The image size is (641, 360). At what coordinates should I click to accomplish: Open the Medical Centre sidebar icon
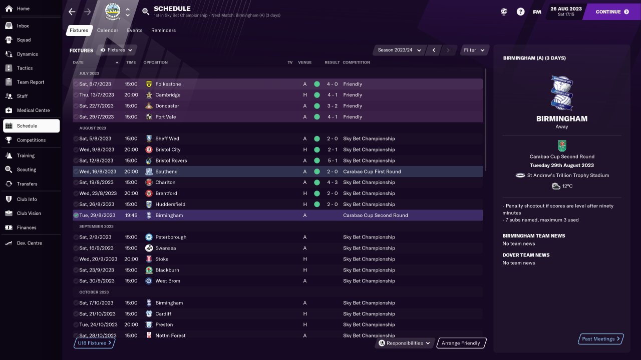click(9, 110)
